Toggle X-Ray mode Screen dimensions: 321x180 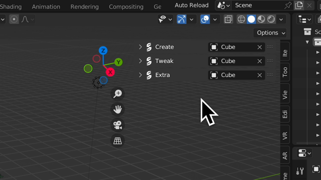pyautogui.click(x=228, y=19)
